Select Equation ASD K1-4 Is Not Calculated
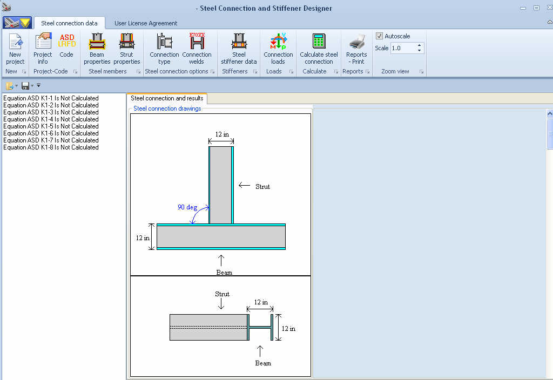Image resolution: width=553 pixels, height=380 pixels. pos(51,119)
